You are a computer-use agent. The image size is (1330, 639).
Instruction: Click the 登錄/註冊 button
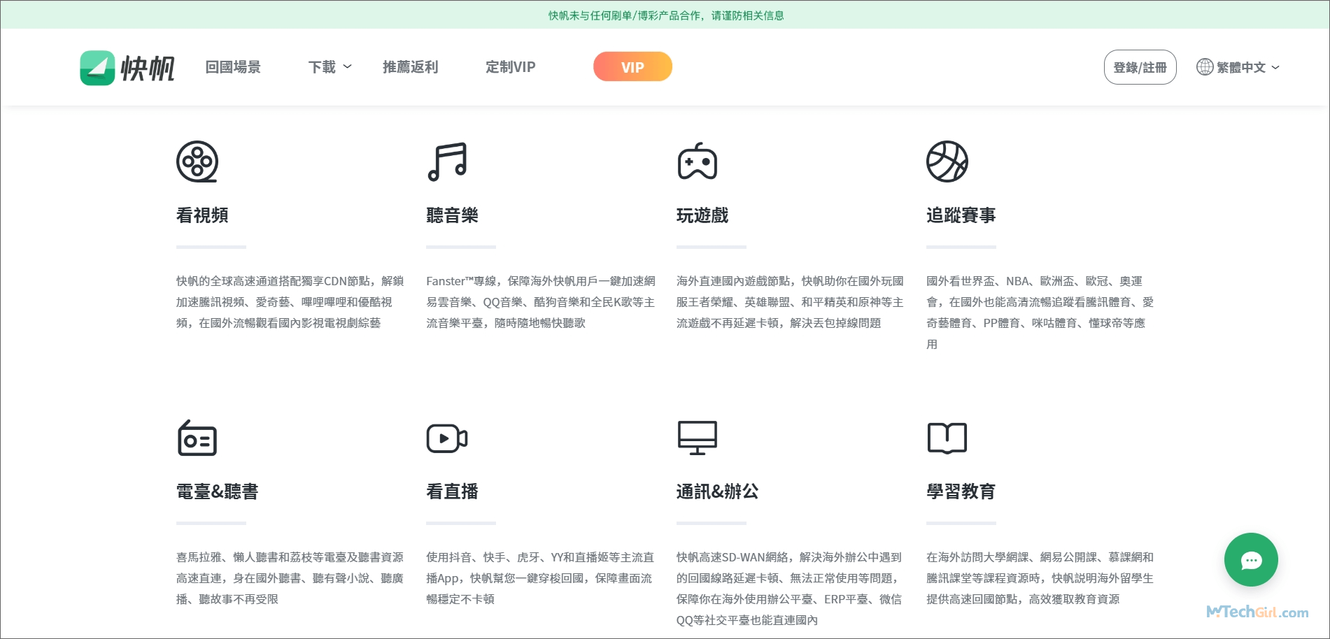[1140, 66]
